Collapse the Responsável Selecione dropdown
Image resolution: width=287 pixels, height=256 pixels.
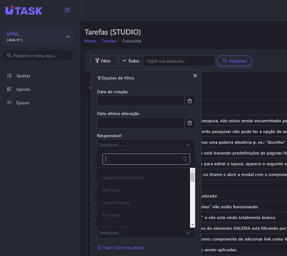188,145
